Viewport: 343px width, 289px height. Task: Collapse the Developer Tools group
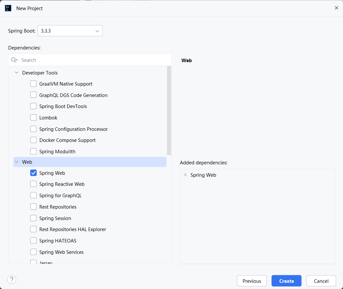point(16,73)
